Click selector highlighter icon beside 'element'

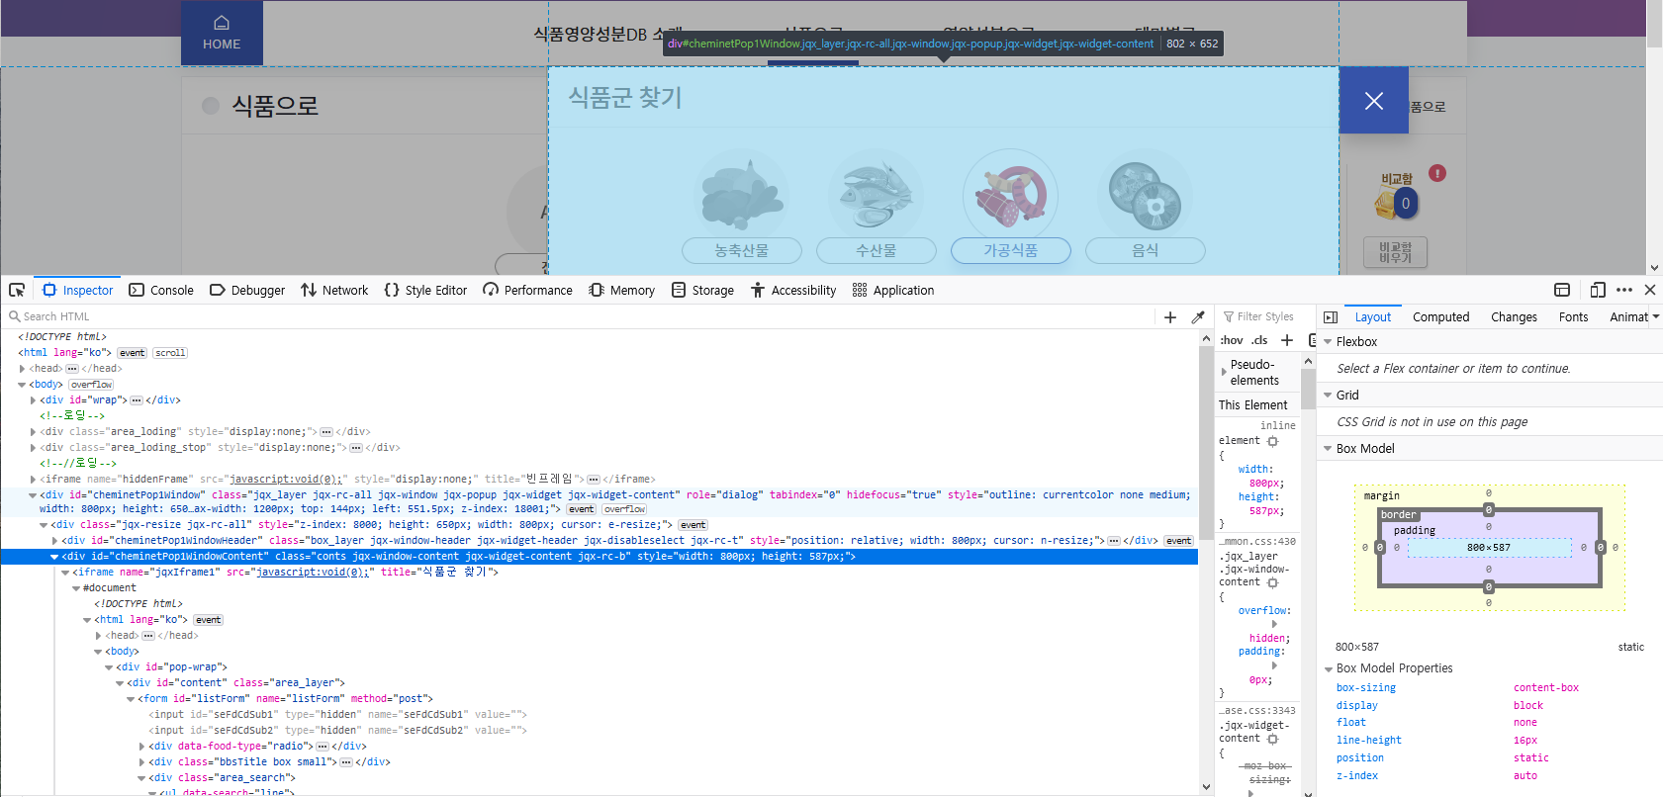pos(1273,441)
